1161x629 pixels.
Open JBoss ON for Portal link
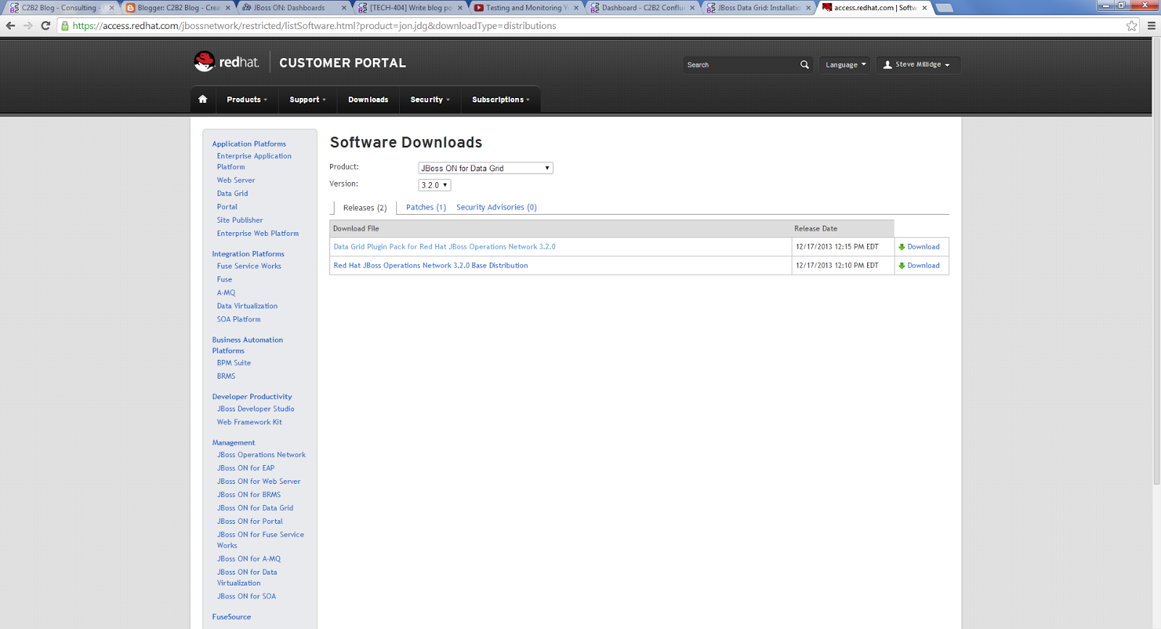(x=250, y=522)
